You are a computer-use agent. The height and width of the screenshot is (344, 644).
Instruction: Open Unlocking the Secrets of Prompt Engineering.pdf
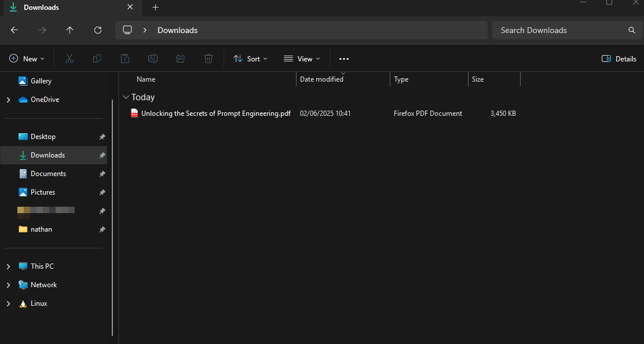pos(215,113)
